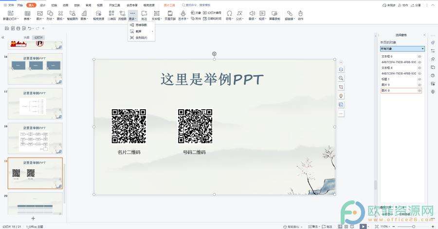The width and height of the screenshot is (438, 229).
Task: Click the 页眉页脚 header and footer icon
Action: [x=170, y=15]
